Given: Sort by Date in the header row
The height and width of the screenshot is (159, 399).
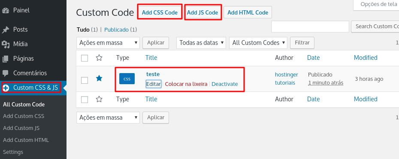Looking at the screenshot, I should coord(314,58).
